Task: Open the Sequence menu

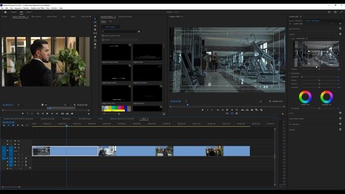Action: pyautogui.click(x=18, y=8)
